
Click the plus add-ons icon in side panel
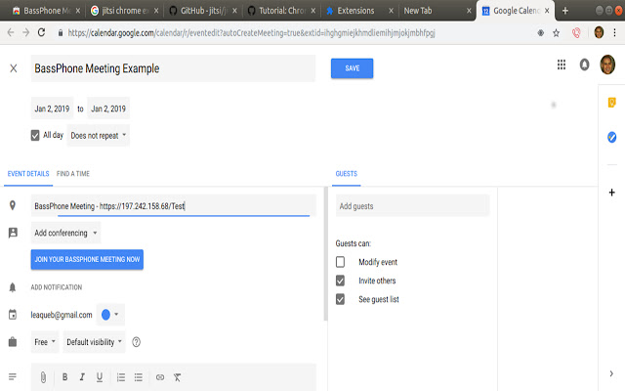(612, 193)
